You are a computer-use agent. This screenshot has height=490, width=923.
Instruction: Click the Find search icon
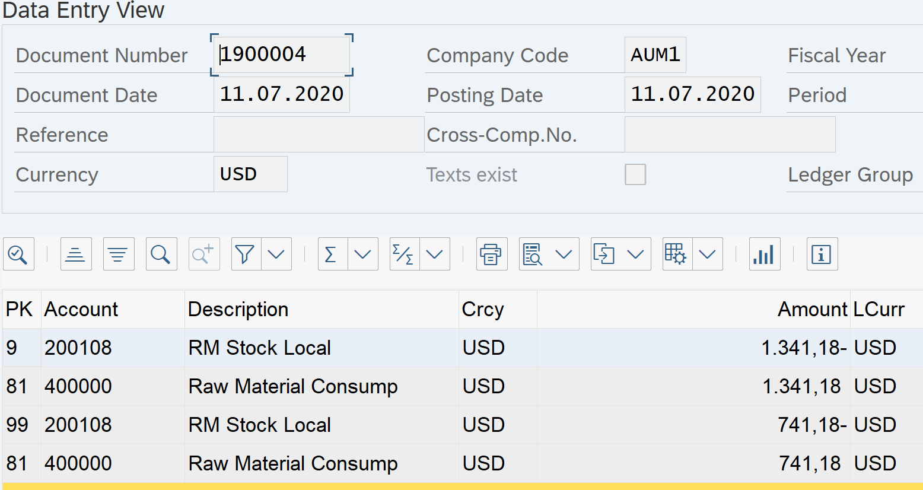(x=161, y=254)
